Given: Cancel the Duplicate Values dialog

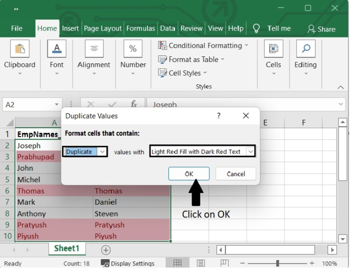Looking at the screenshot, I should pos(236,174).
